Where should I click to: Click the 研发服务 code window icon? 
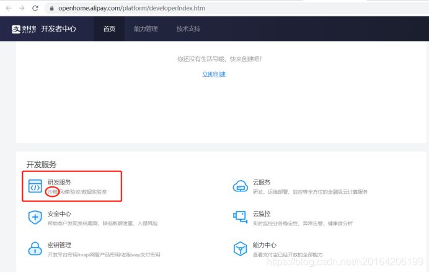[x=35, y=186]
